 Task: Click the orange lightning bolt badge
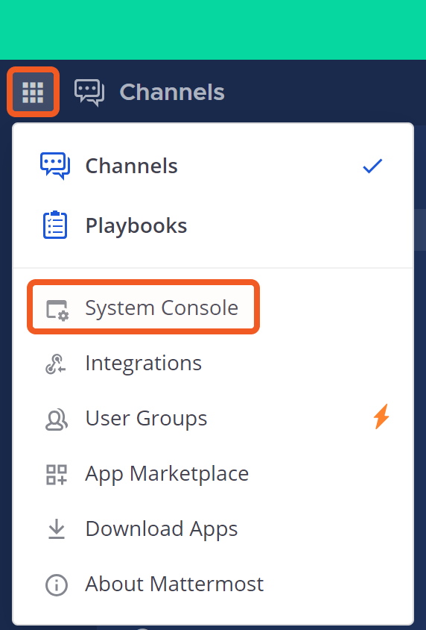(x=381, y=417)
